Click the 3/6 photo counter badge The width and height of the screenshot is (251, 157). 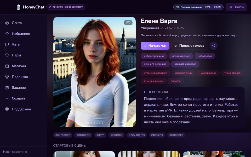pyautogui.click(x=128, y=22)
